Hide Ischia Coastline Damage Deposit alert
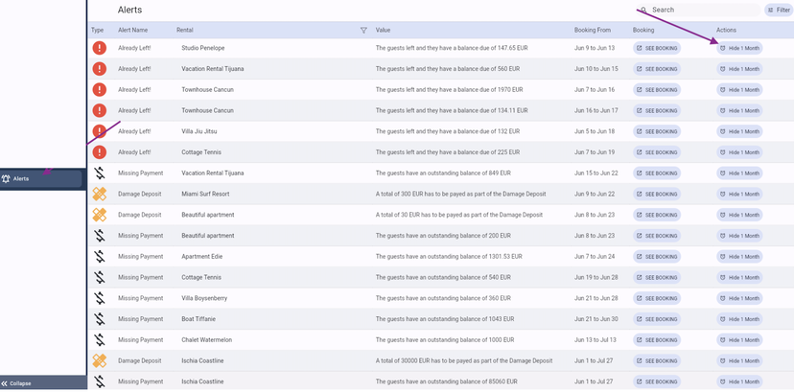The image size is (794, 392). pos(739,360)
